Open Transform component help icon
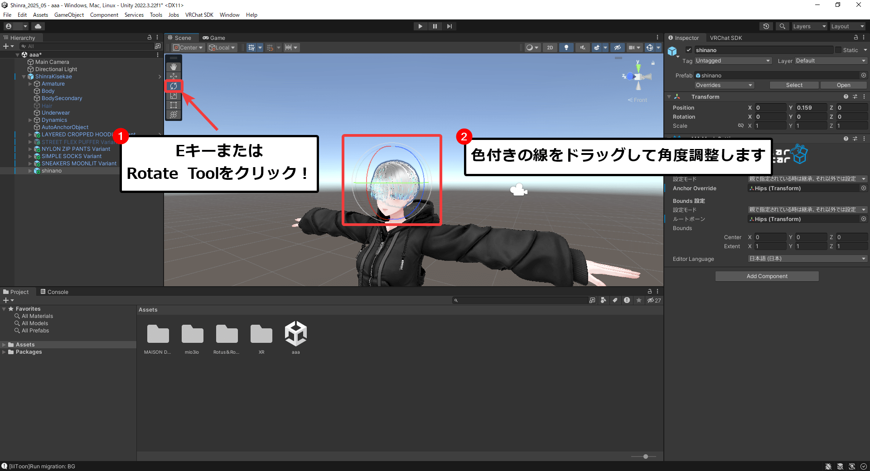Screen dimensions: 870x471 tap(846, 97)
